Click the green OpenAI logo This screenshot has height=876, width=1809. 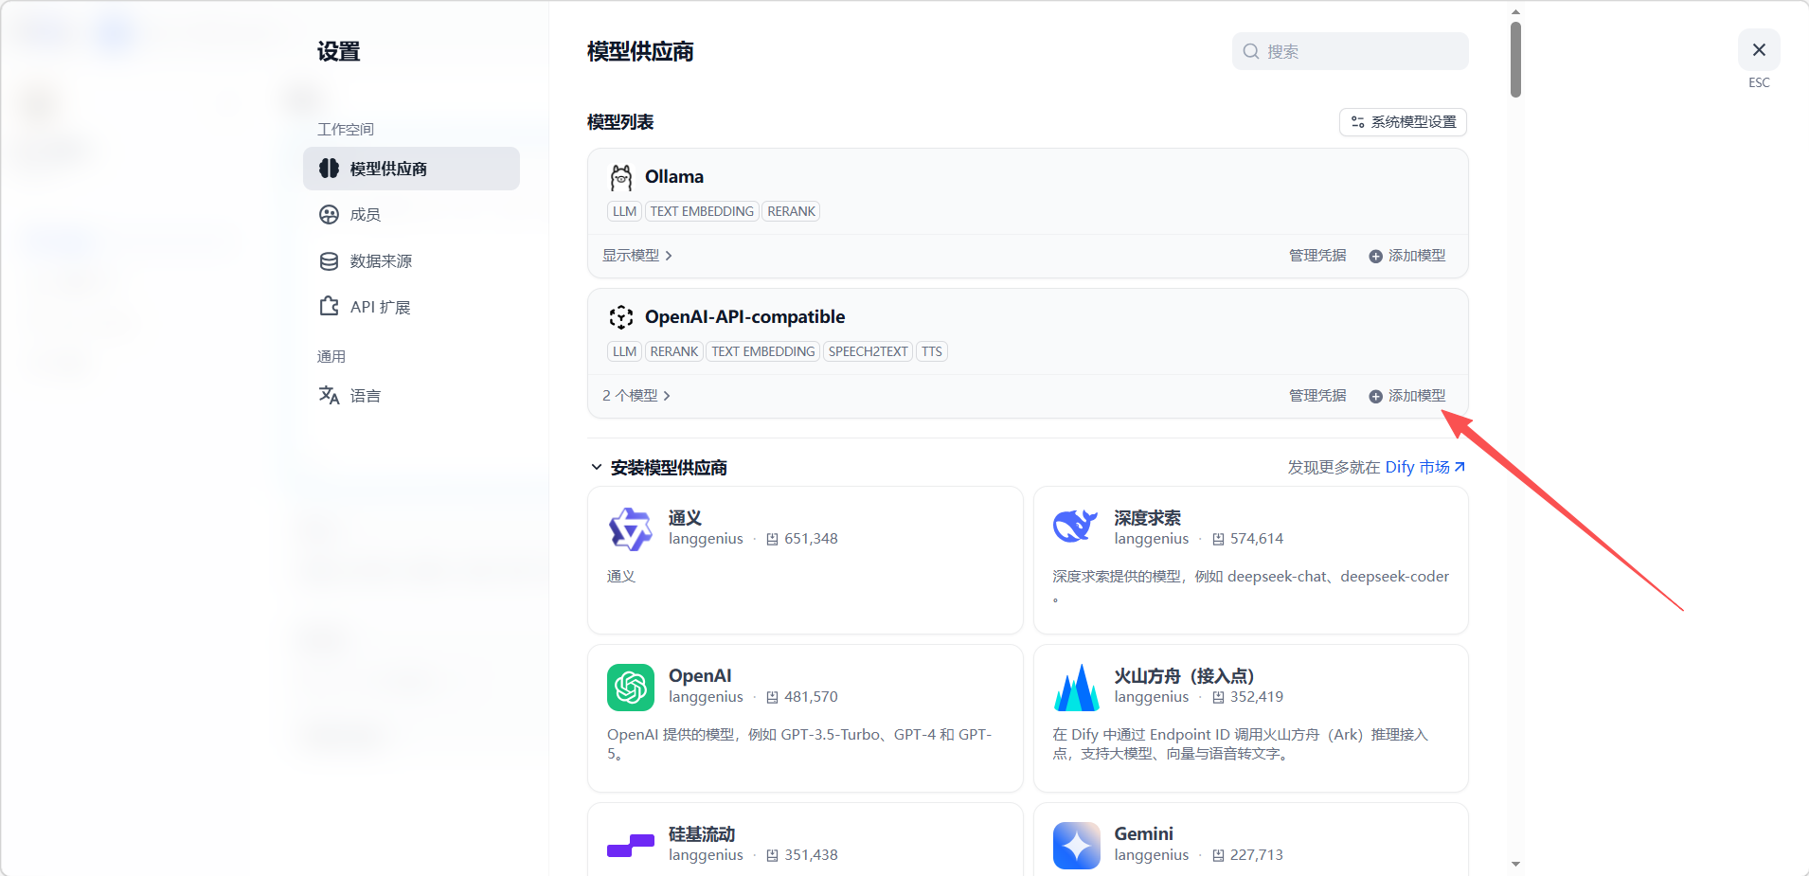631,688
